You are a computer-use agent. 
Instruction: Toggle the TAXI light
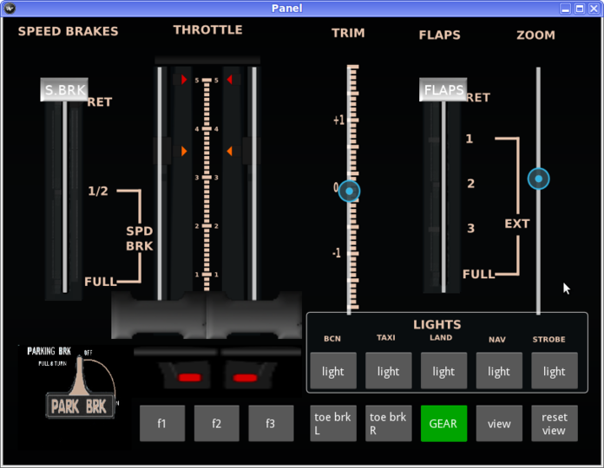point(388,371)
